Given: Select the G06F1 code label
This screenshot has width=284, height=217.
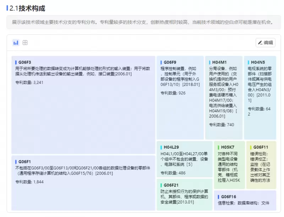Looking at the screenshot, I should (x=24, y=162).
